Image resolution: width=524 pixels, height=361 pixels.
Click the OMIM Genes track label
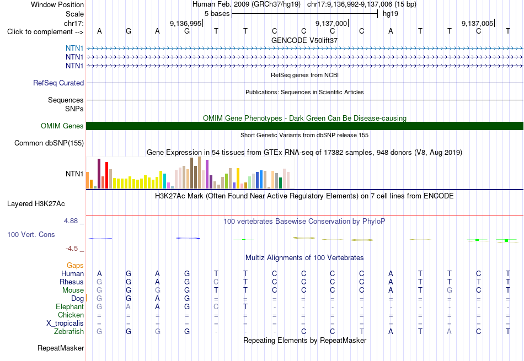[62, 126]
